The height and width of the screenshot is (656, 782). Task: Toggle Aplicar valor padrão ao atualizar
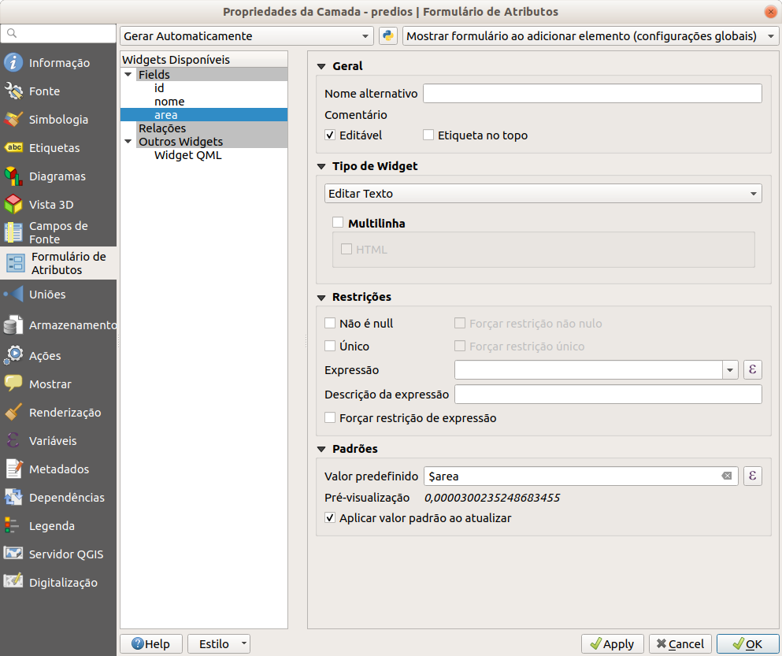point(331,518)
